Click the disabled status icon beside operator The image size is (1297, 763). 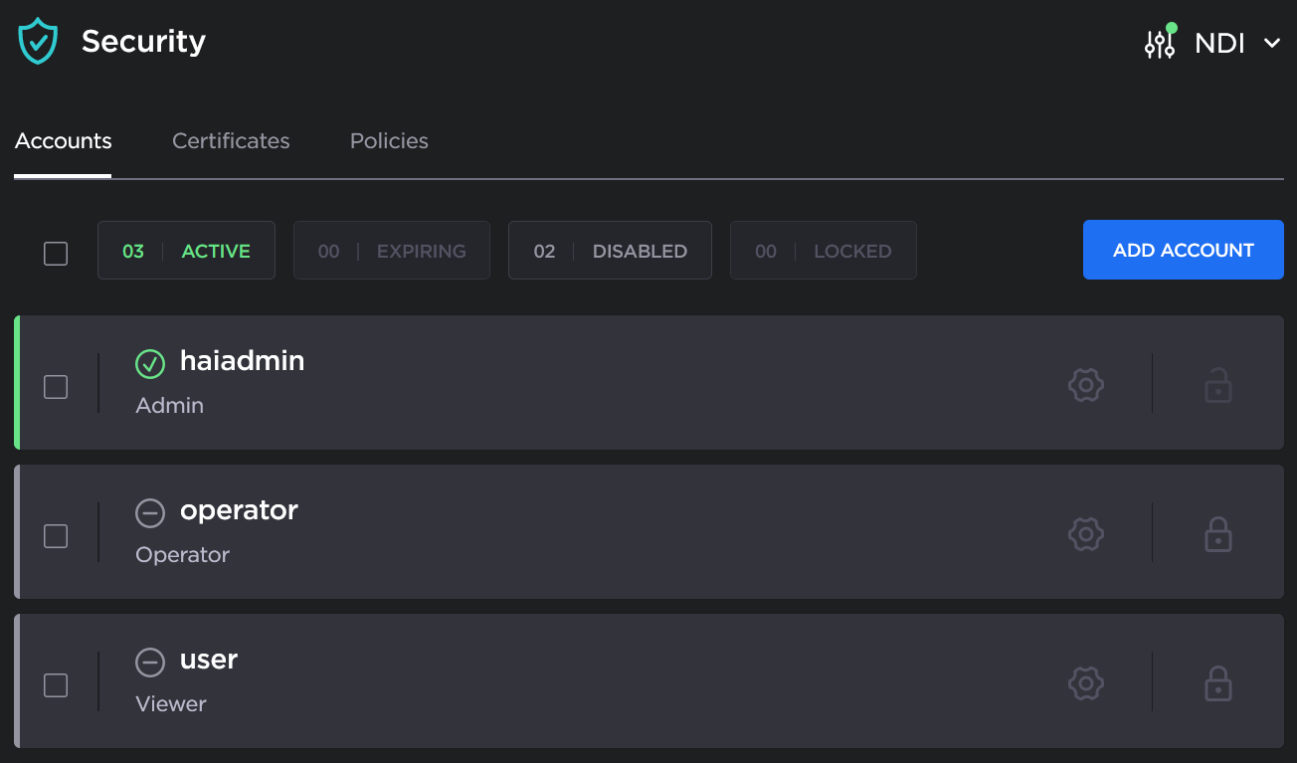pyautogui.click(x=150, y=513)
